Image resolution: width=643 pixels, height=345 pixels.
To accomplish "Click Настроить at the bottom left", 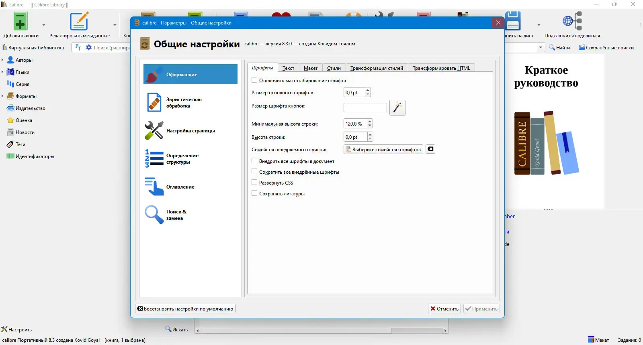I will coord(16,329).
